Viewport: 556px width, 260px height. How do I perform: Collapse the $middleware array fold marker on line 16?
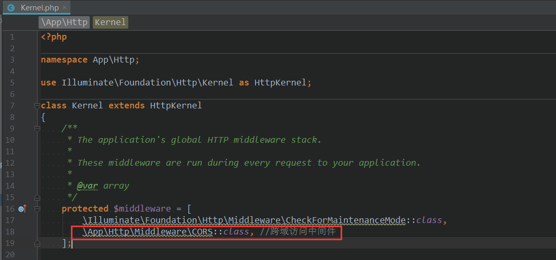37,208
